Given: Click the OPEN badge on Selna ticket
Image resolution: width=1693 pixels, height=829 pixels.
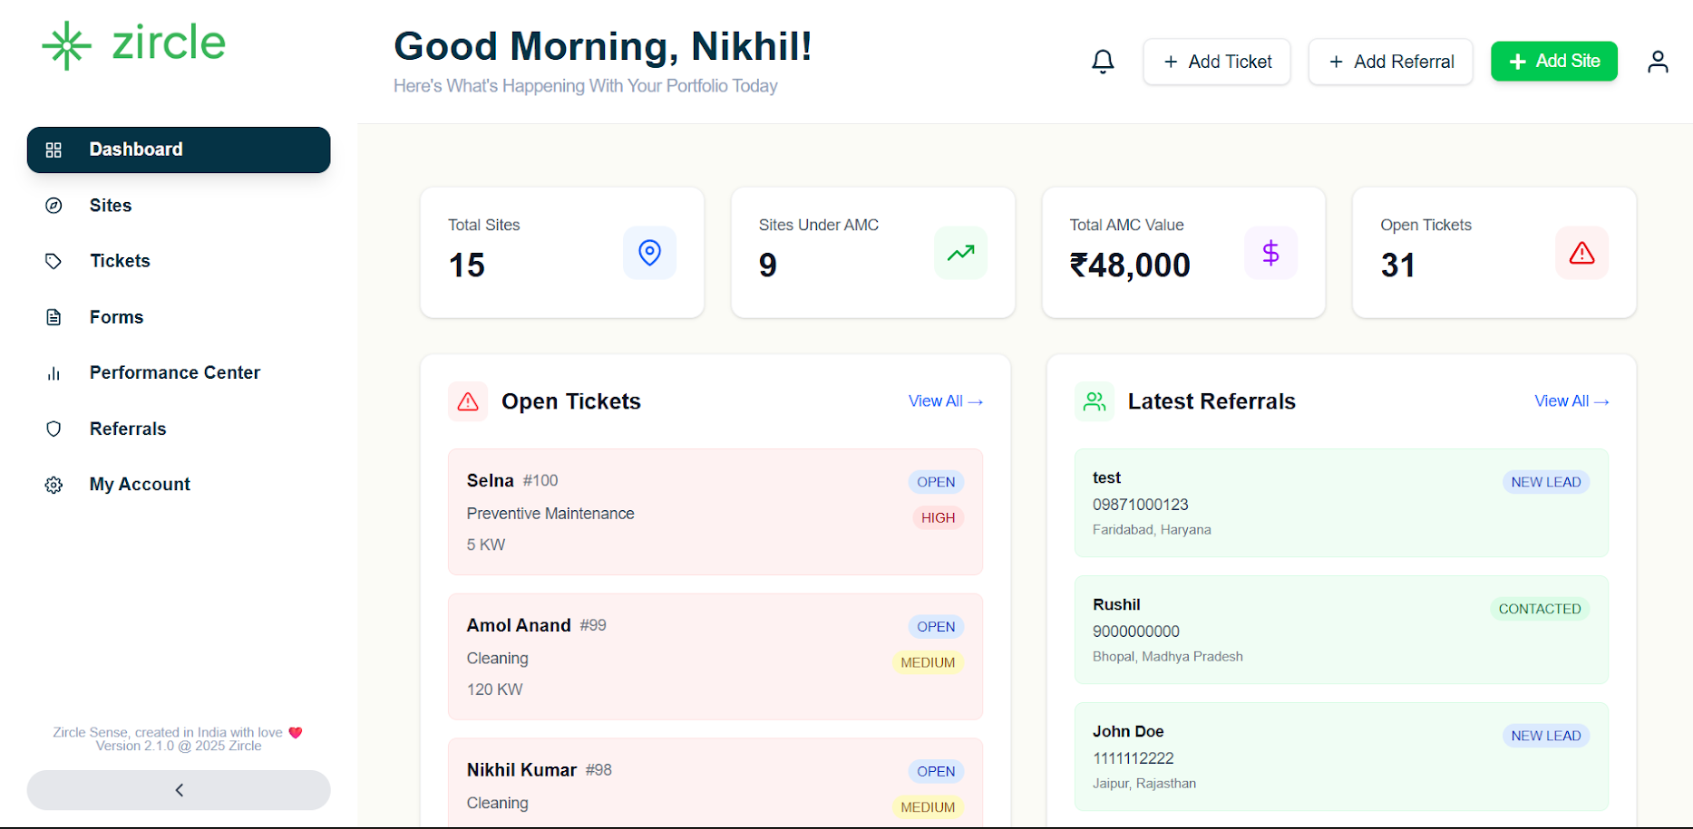Looking at the screenshot, I should tap(936, 482).
